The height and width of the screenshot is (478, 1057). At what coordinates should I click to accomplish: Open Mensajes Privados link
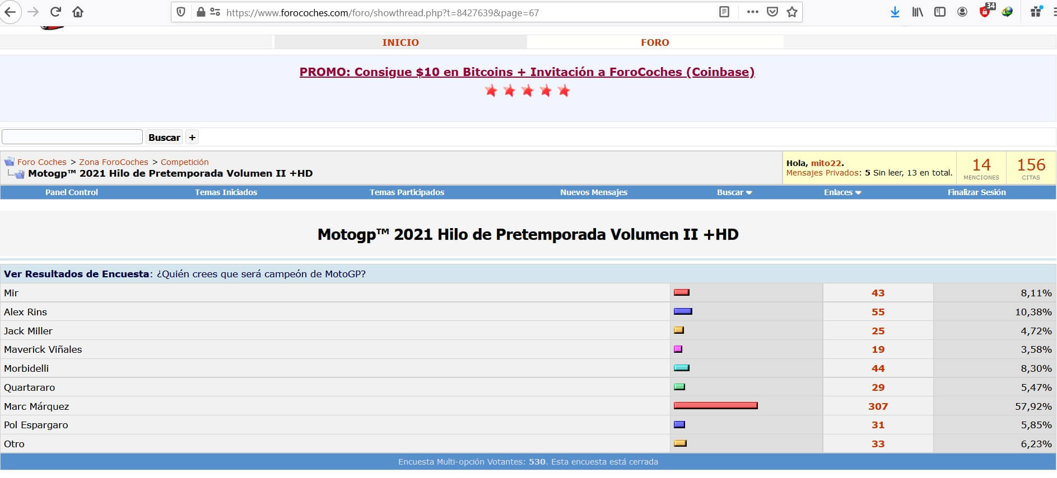click(822, 173)
